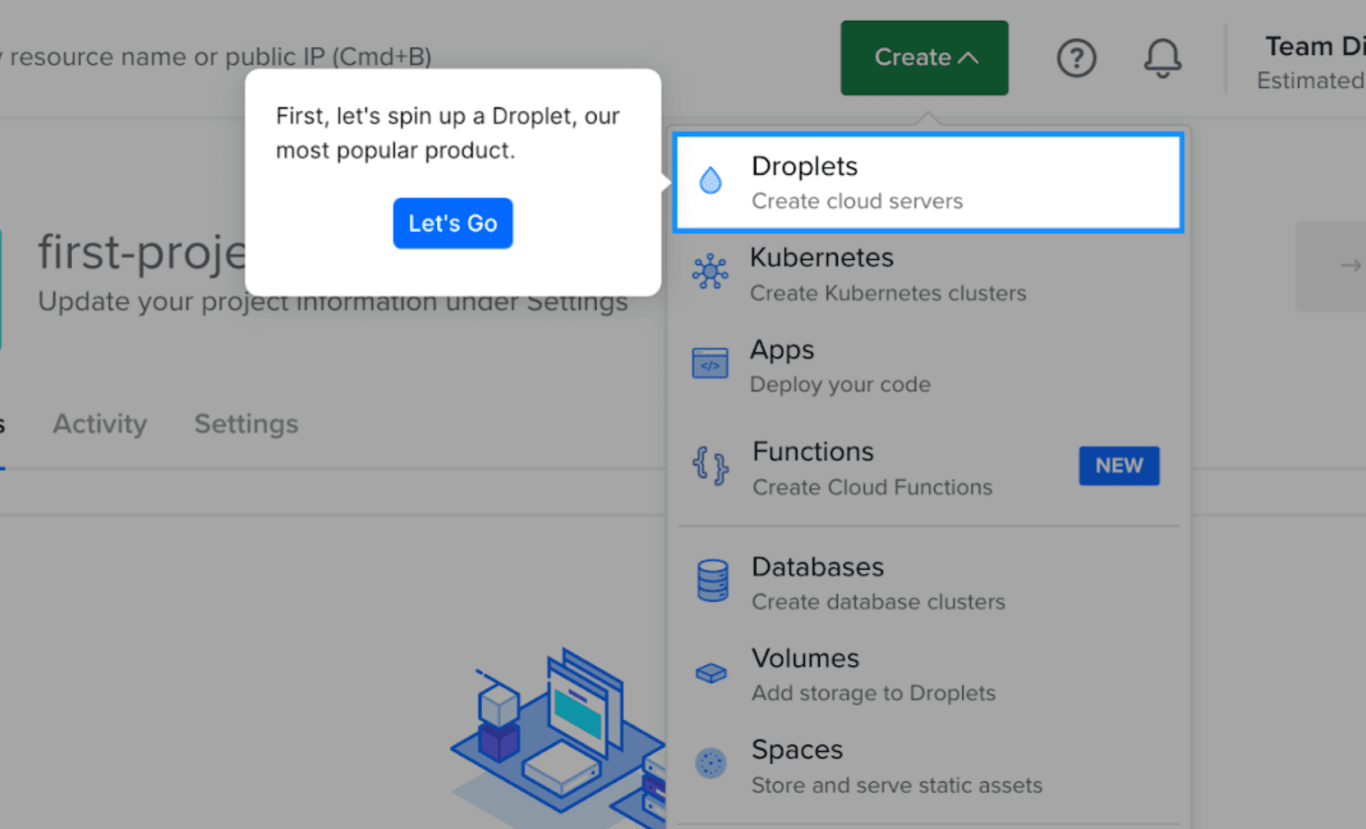Select Spaces from the Create menu

pyautogui.click(x=928, y=766)
